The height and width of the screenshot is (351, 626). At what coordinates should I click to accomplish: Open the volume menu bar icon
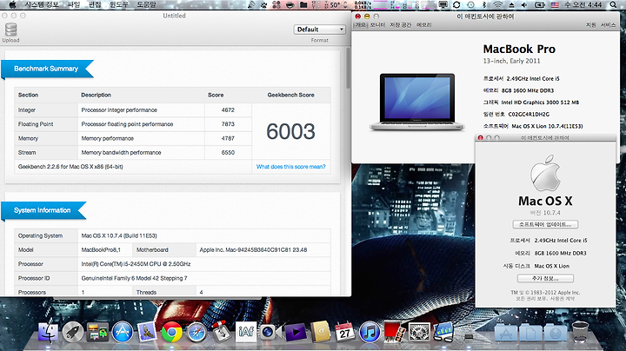(524, 5)
